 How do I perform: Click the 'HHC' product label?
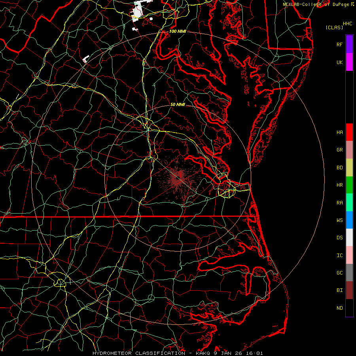347,24
